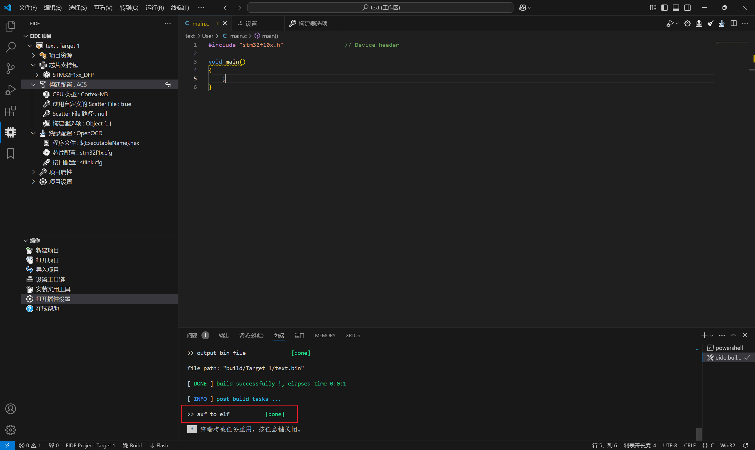
Task: Toggle the primary side bar visibility
Action: [664, 8]
